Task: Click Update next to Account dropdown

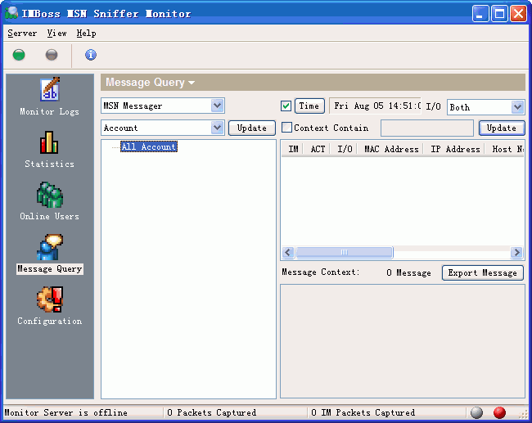Action: click(x=252, y=128)
